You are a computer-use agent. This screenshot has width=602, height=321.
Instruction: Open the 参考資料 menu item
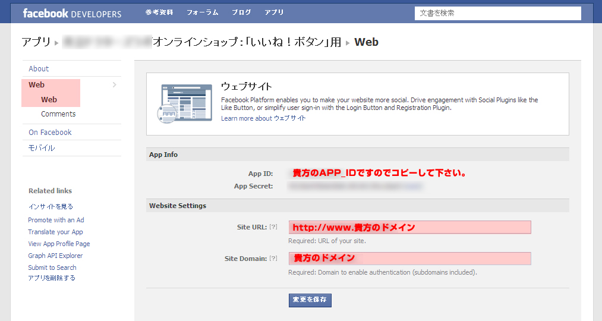(159, 12)
